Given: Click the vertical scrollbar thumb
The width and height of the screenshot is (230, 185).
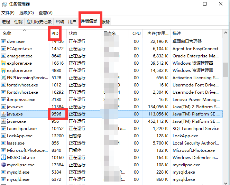Looking at the screenshot, I should point(226,70).
